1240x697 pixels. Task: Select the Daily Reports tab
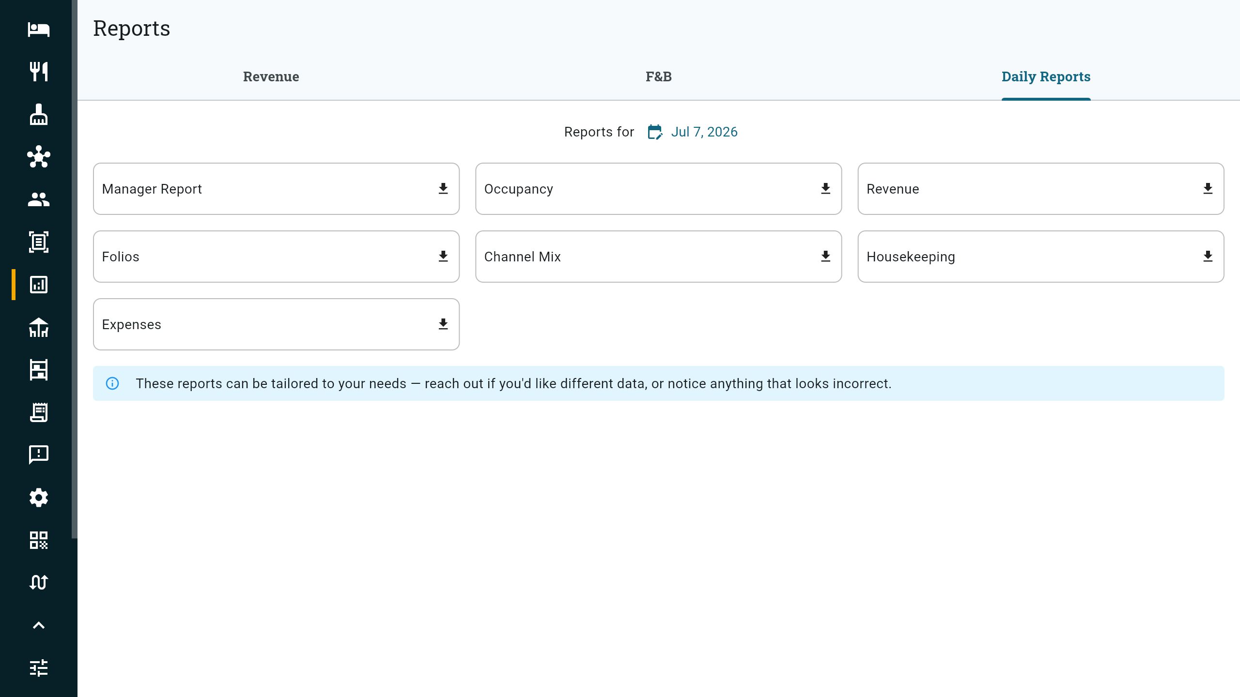coord(1046,76)
